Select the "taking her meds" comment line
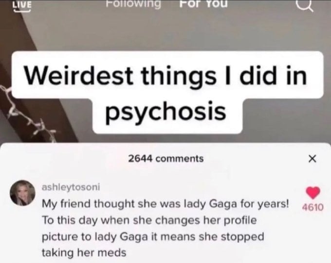Screen dimensions: 331x263 84,252
